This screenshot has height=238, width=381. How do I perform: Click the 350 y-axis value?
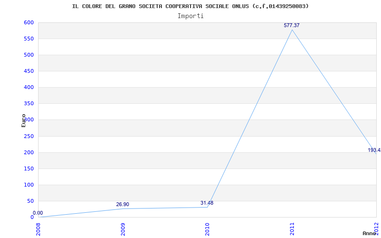pos(29,104)
